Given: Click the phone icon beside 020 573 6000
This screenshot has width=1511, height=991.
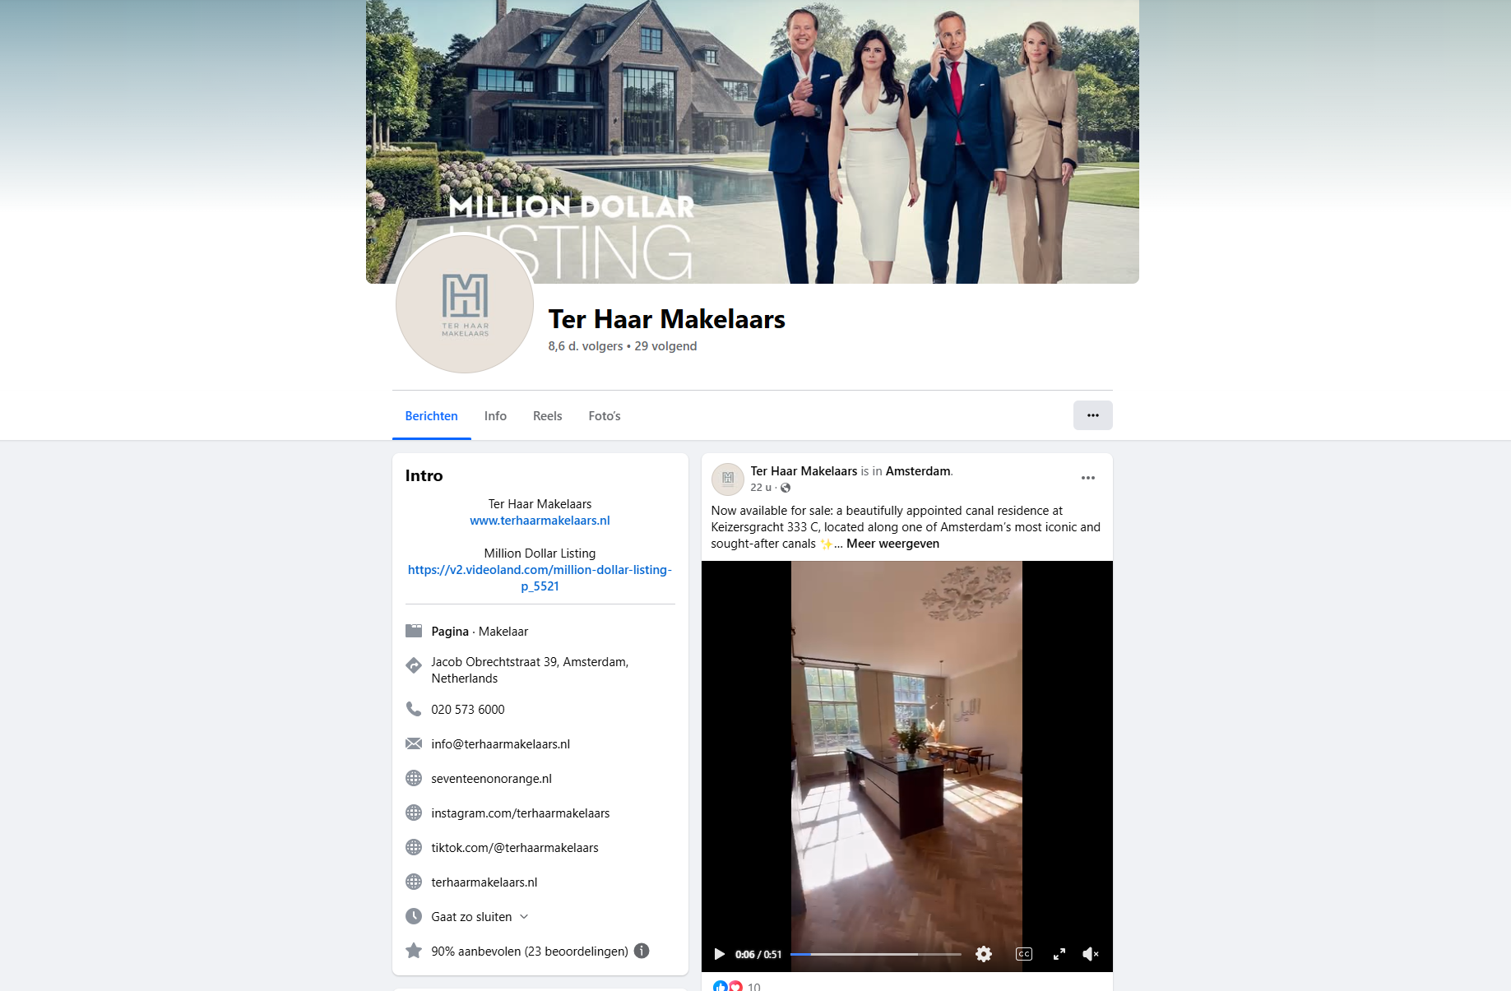Looking at the screenshot, I should [x=414, y=709].
